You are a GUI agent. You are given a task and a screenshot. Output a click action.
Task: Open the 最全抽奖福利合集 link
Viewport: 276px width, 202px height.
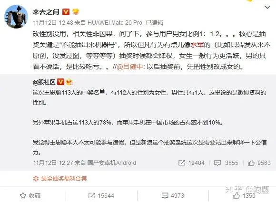tap(64, 179)
